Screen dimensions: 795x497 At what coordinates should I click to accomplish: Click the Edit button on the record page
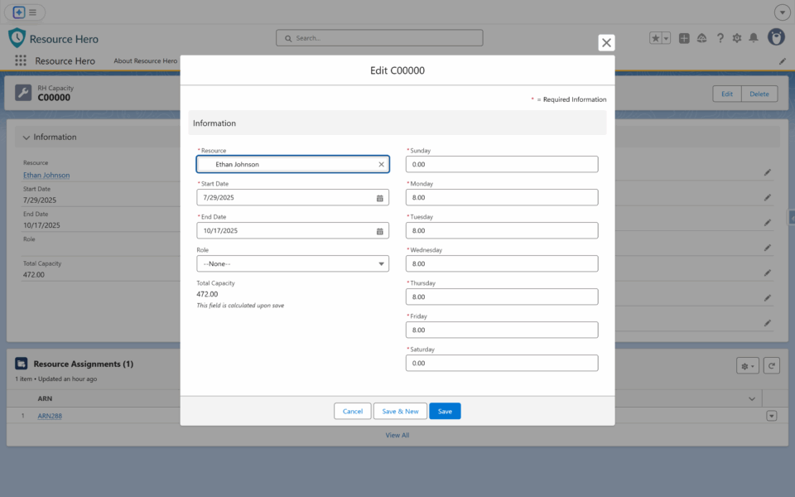[727, 94]
